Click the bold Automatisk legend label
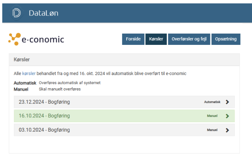Viewport: 252px width, 158px height. pos(25,83)
